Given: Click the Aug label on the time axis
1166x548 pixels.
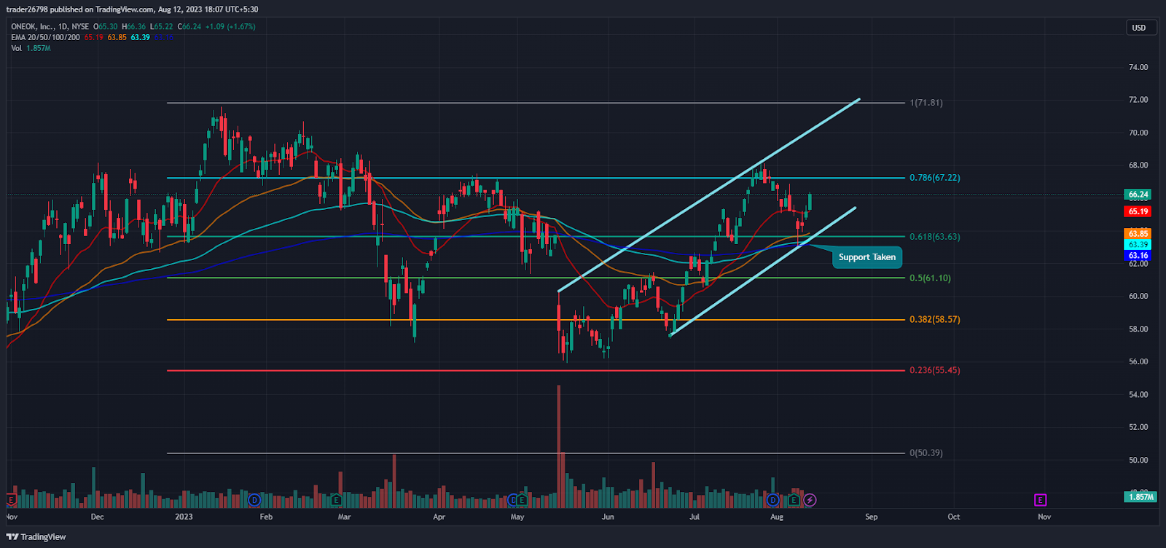Looking at the screenshot, I should [x=777, y=517].
